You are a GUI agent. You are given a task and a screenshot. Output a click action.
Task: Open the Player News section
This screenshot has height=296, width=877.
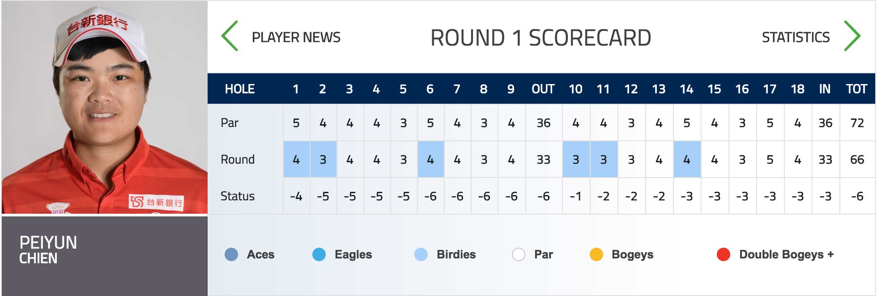point(296,37)
